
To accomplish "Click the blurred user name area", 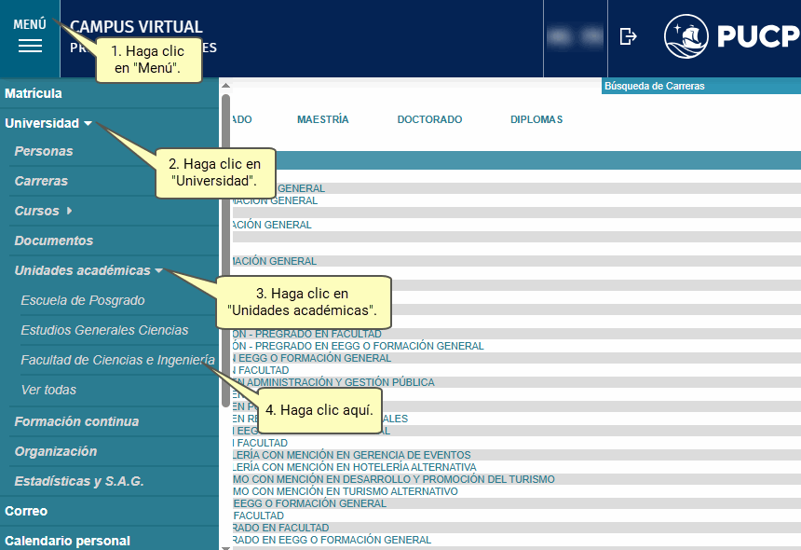I will [x=576, y=36].
